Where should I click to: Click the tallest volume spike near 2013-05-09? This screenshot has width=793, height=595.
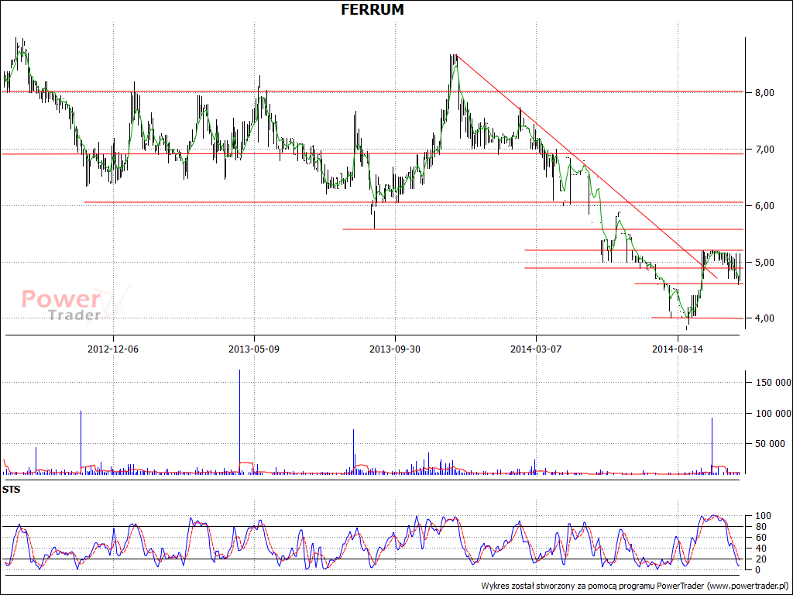[240, 421]
